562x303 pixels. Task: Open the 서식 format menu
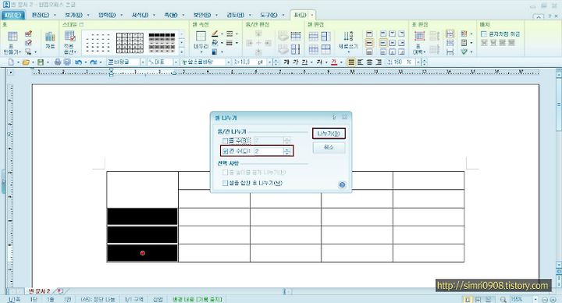point(140,15)
